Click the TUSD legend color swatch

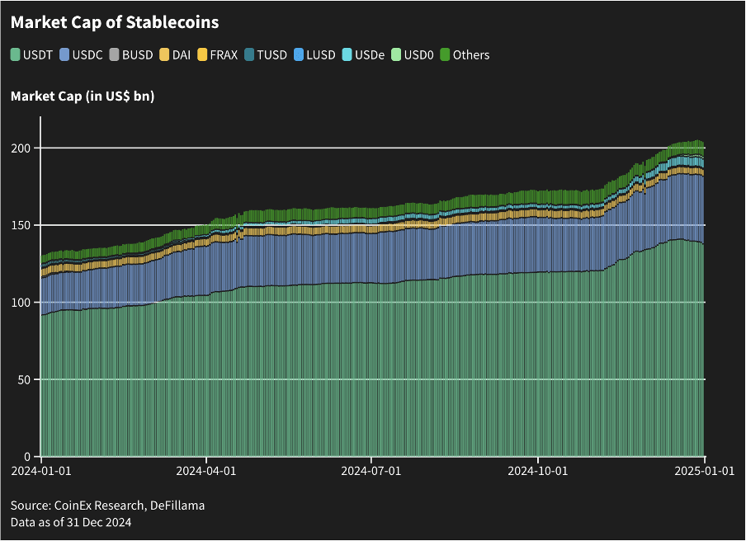(249, 55)
